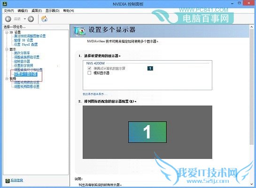
Task: Select 管理 3D 设置 task
Action: click(x=23, y=40)
